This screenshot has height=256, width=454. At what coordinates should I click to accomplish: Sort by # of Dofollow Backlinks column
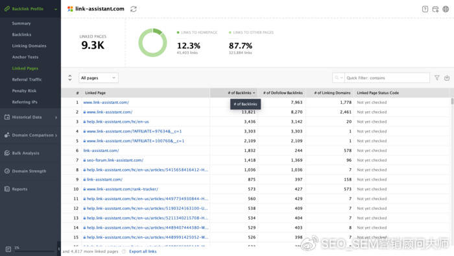283,93
